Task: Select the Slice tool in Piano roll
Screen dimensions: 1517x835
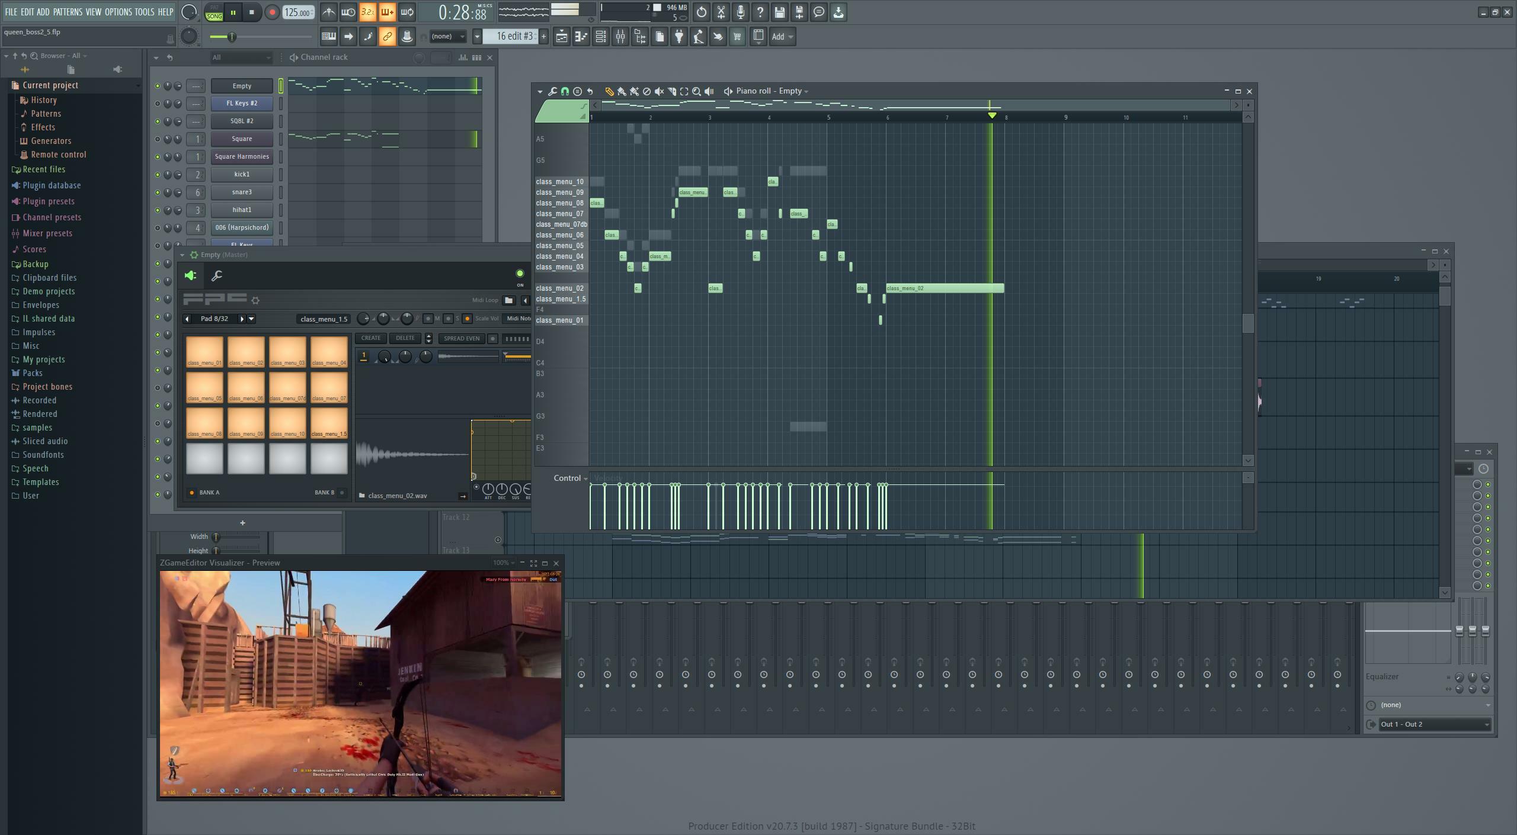Action: click(x=671, y=91)
